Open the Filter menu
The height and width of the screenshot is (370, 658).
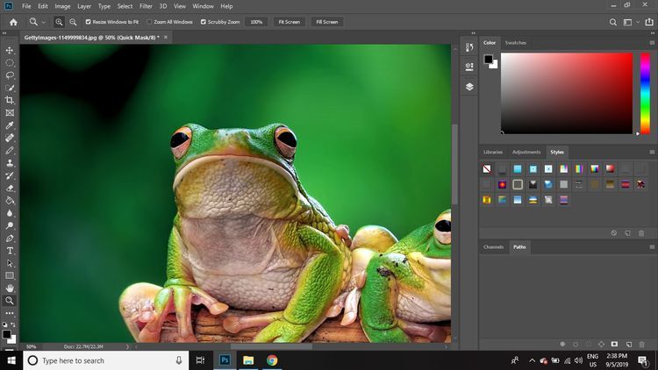coord(146,6)
